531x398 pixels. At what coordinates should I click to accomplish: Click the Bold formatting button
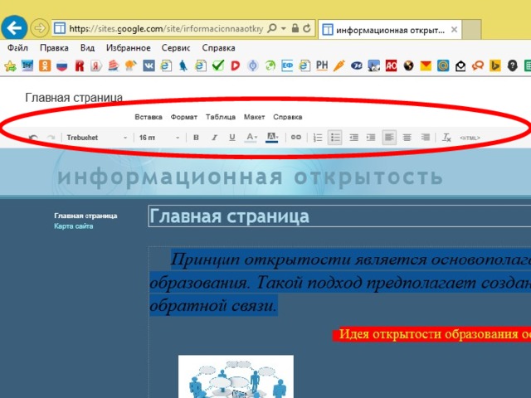pos(196,138)
